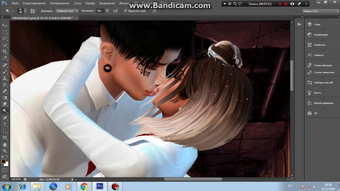Select the Rectangle shape tool

pos(5,138)
